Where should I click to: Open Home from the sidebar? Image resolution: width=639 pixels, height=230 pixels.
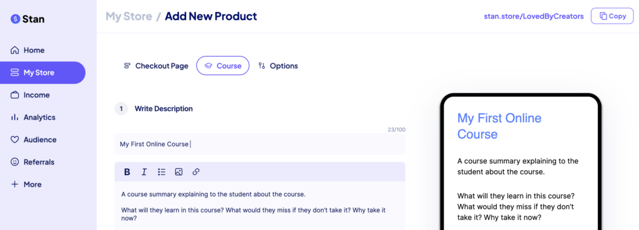coord(27,50)
